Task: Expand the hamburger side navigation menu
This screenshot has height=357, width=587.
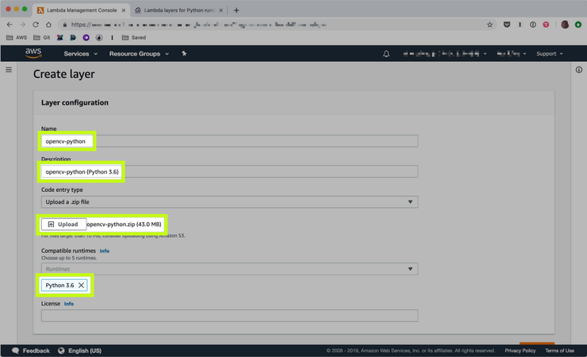Action: (9, 70)
